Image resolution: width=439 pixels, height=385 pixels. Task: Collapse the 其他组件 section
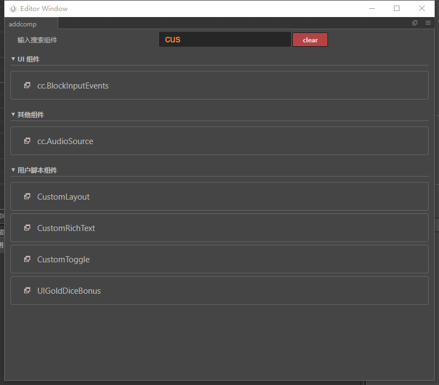click(13, 114)
